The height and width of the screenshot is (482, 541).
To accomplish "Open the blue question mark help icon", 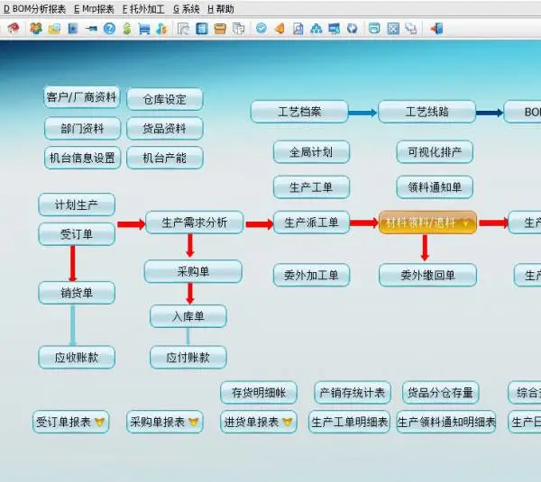I will point(109,28).
